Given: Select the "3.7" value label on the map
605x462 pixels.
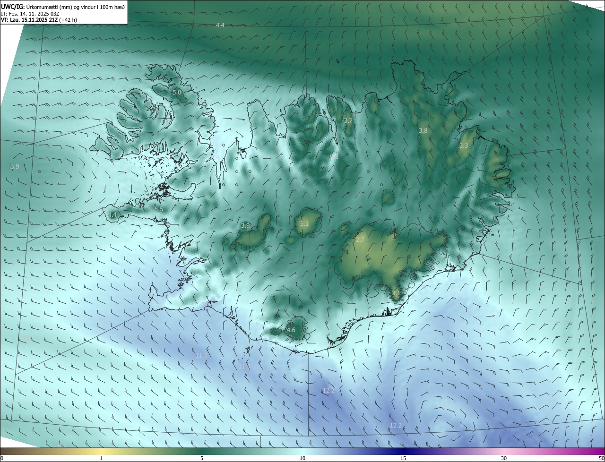Looking at the screenshot, I should 348,121.
